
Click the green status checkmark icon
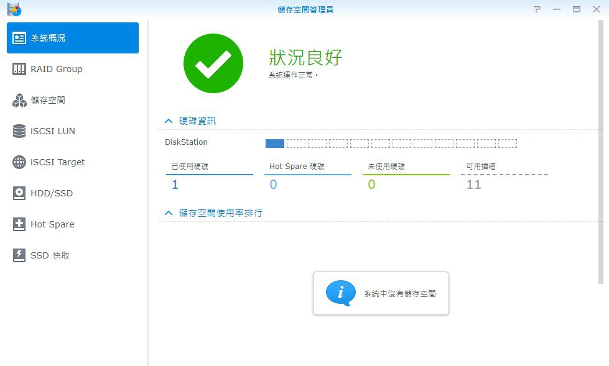coord(213,63)
